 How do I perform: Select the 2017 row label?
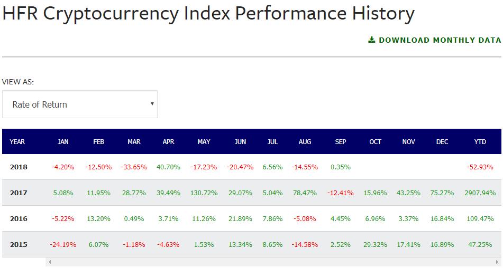point(19,193)
